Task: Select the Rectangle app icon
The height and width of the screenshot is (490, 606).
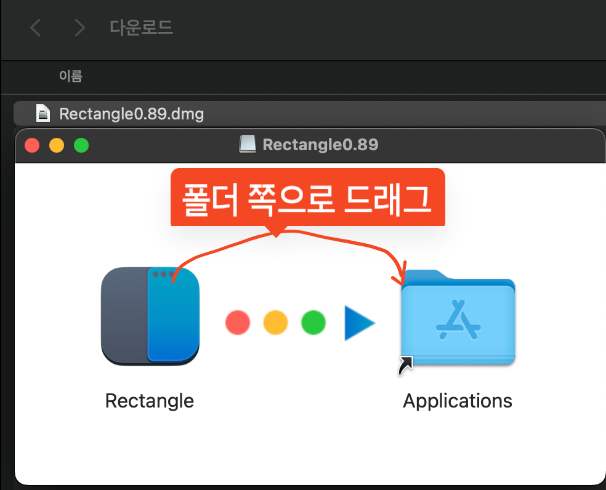Action: click(150, 316)
